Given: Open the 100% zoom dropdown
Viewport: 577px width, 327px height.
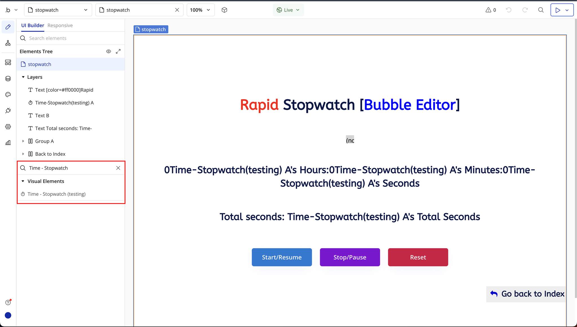Looking at the screenshot, I should pyautogui.click(x=200, y=10).
